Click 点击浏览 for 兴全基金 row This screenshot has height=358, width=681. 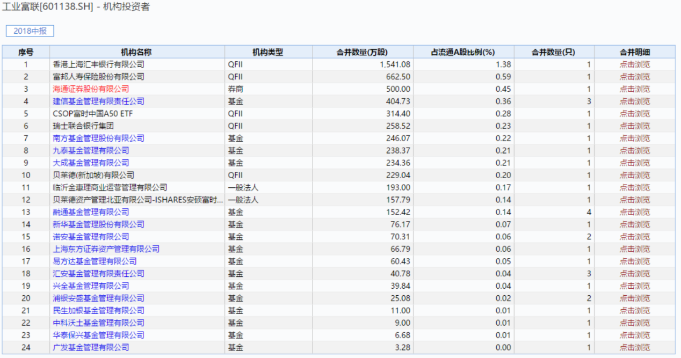635,286
